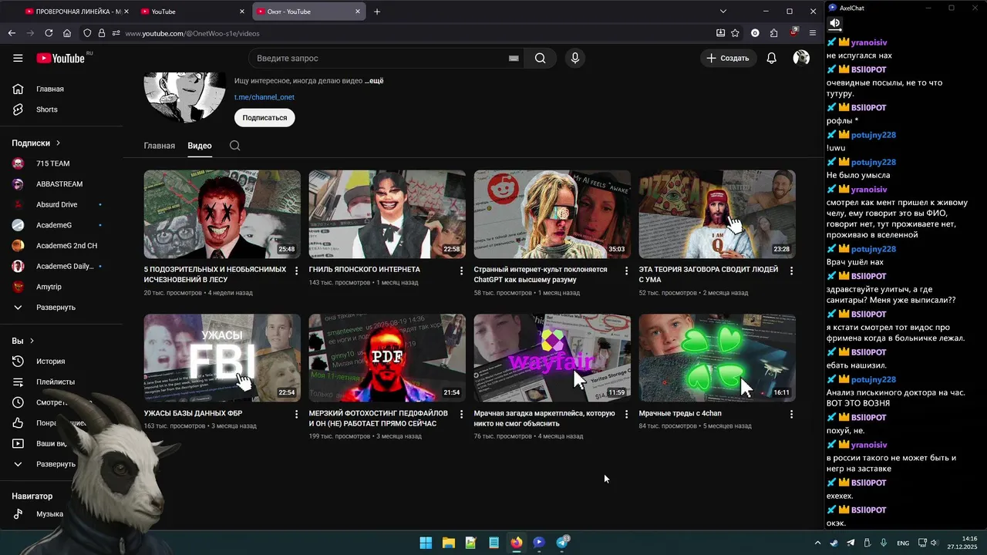Toggle sound icon in AxelChat window
This screenshot has height=555, width=987.
point(834,23)
